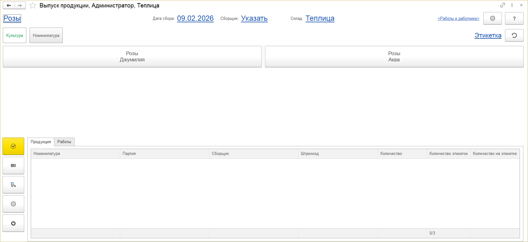Go forward with the right arrow button
The image size is (528, 242).
click(x=20, y=6)
